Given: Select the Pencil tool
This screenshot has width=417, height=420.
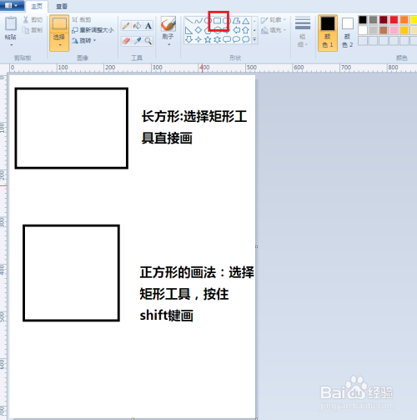Looking at the screenshot, I should 126,26.
